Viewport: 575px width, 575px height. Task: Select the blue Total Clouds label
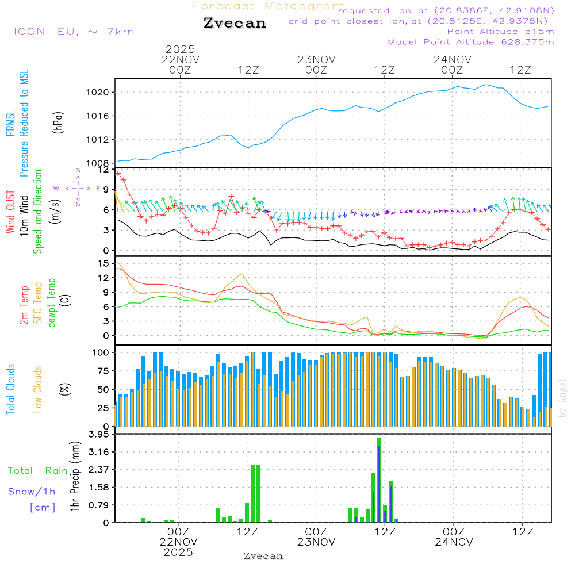click(10, 389)
